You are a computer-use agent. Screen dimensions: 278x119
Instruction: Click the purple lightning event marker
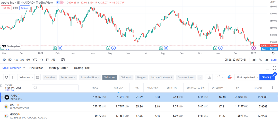tap(254, 48)
